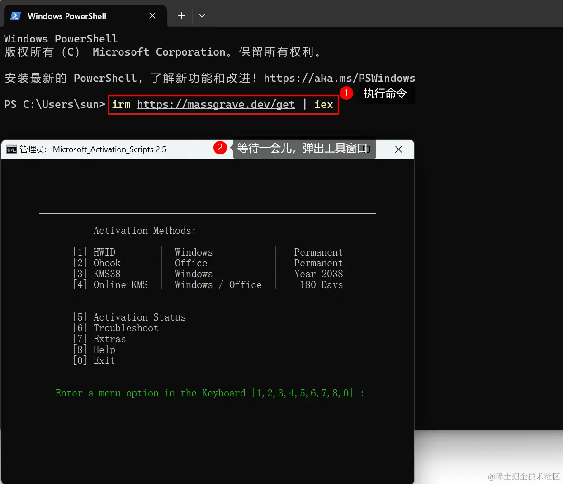
Task: Click the Microsoft Corporation copyright line
Action: pyautogui.click(x=163, y=52)
